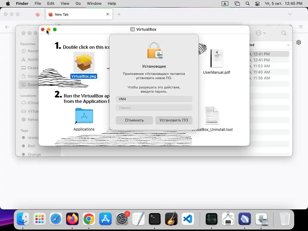308x231 pixels.
Task: Switch to Installer app in Dock
Action: 261,219
